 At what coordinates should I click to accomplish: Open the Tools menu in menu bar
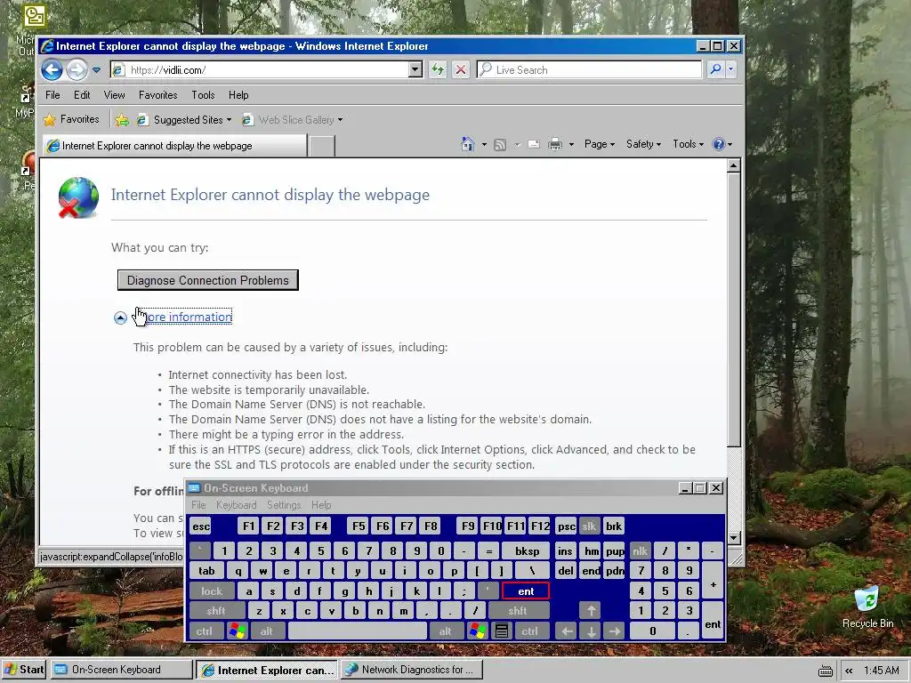tap(203, 94)
